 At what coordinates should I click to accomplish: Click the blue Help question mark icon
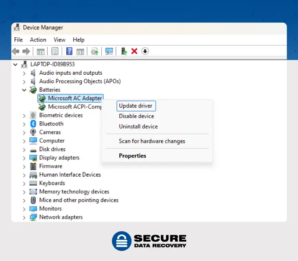pyautogui.click(x=69, y=51)
